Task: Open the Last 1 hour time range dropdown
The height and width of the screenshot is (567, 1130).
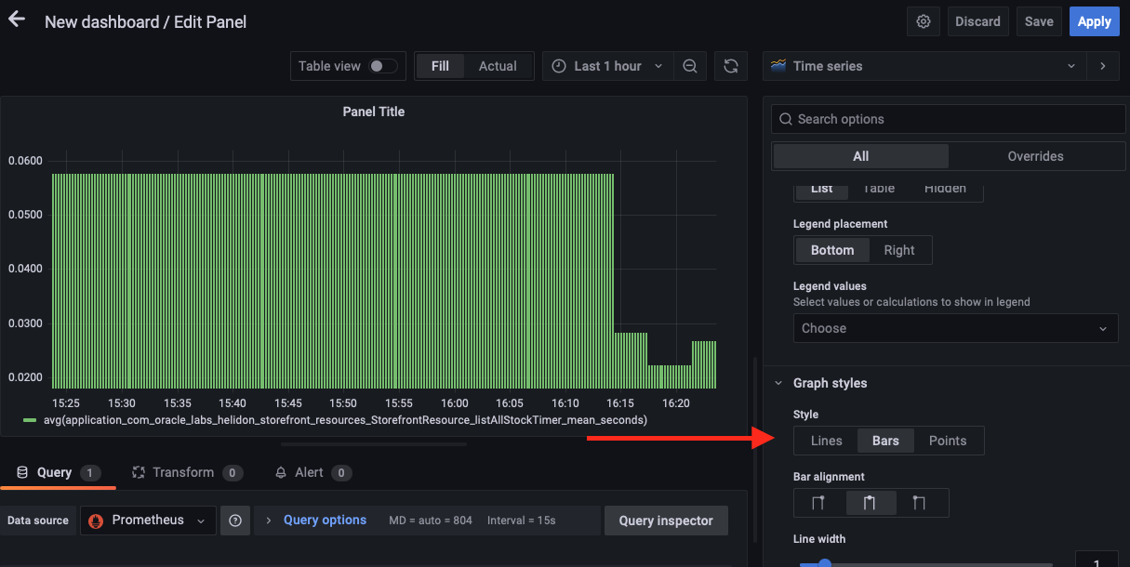Action: coord(607,66)
